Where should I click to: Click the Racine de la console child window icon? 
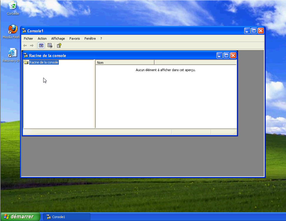tap(26, 55)
